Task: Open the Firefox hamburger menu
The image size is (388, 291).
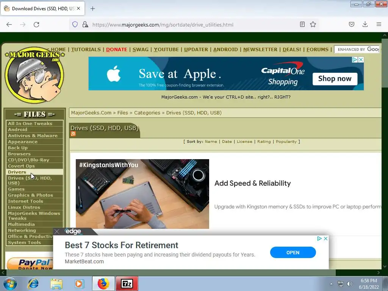Action: (379, 24)
